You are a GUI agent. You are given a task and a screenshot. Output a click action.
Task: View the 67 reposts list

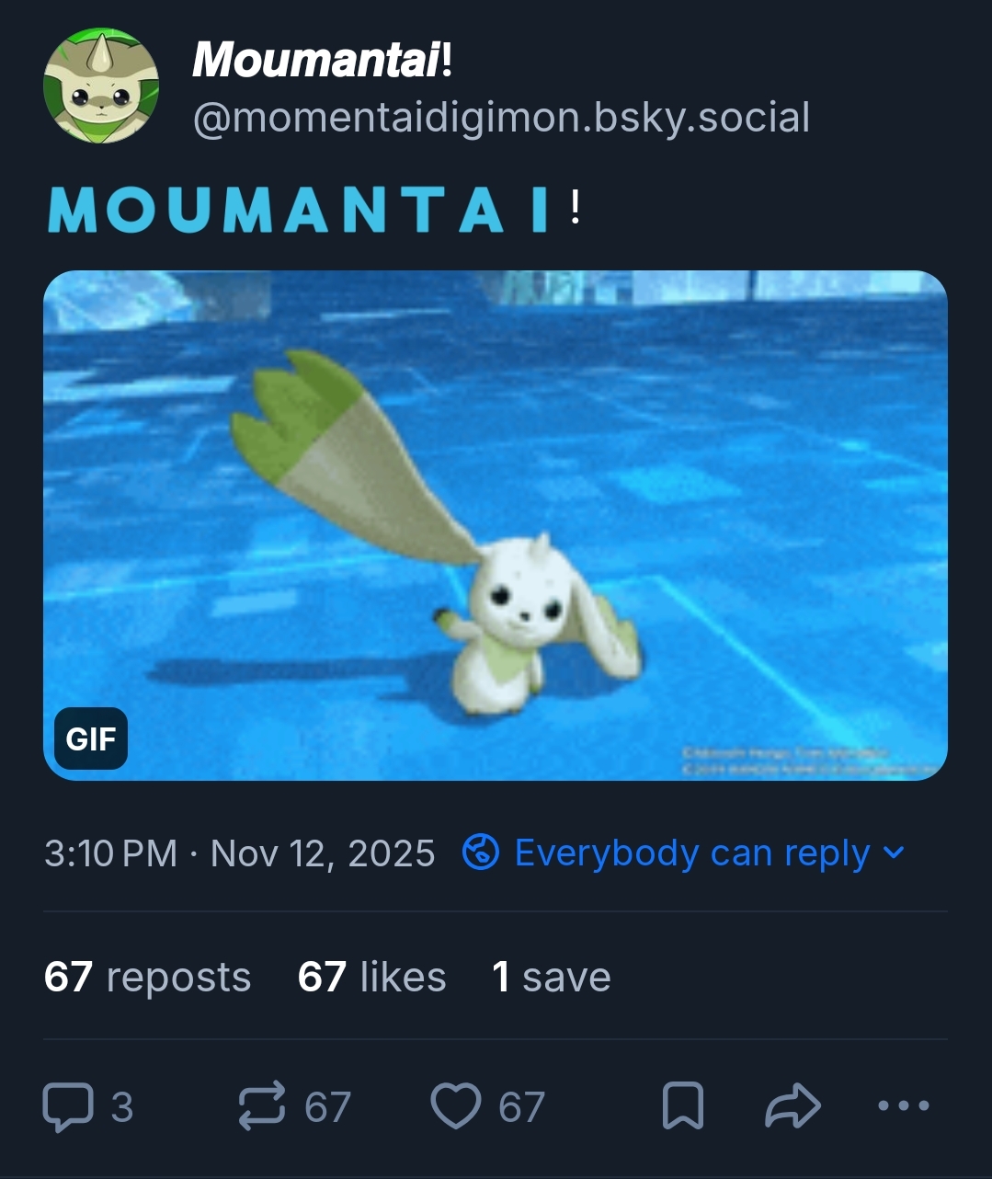(x=147, y=977)
